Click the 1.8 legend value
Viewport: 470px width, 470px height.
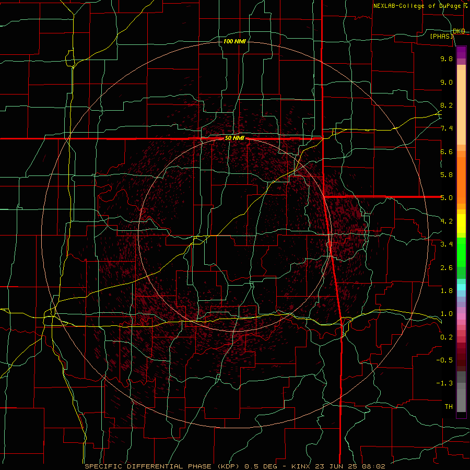tap(446, 291)
